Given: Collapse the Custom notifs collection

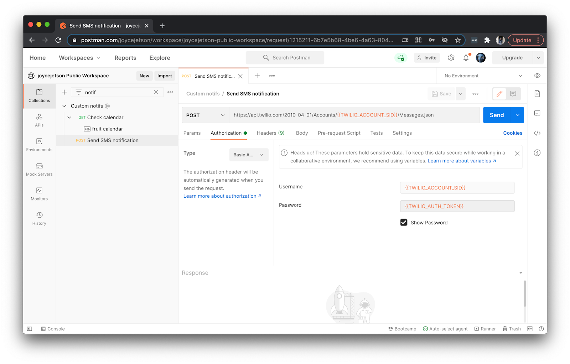Looking at the screenshot, I should tap(64, 106).
